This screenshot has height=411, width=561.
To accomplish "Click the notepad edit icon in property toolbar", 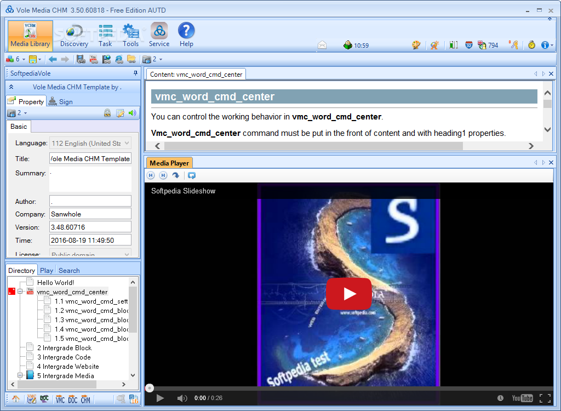I will click(x=120, y=113).
